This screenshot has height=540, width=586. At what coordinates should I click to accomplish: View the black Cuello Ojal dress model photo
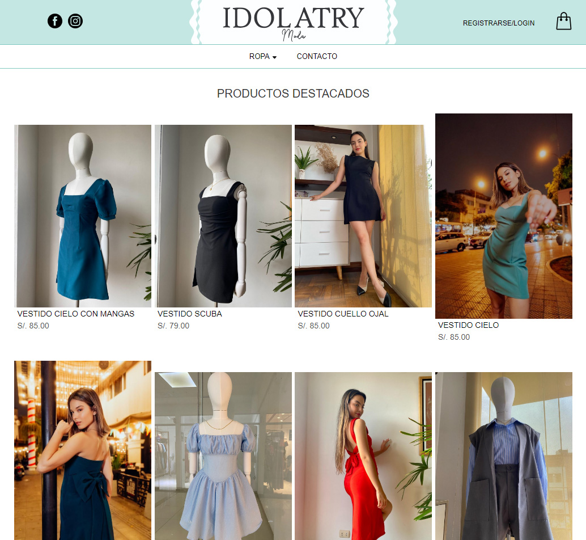[x=363, y=216]
